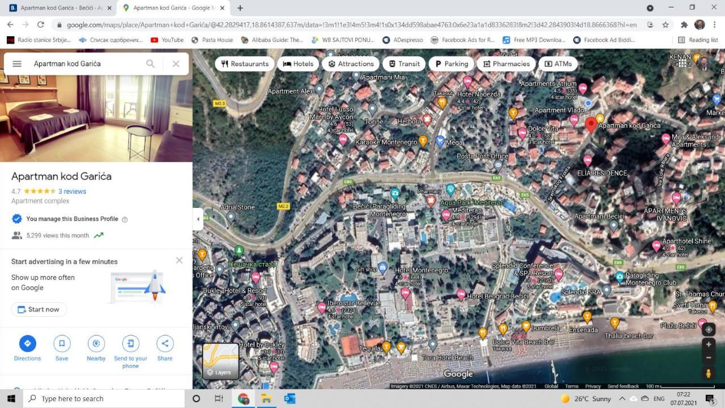
Task: Click the Thalia beach bar marker
Action: coord(615,323)
